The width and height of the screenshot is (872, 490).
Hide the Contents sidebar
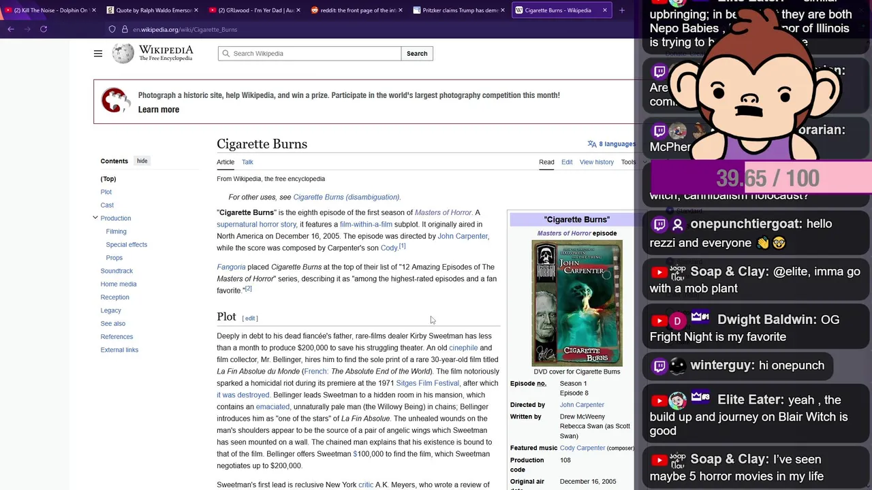(x=142, y=161)
